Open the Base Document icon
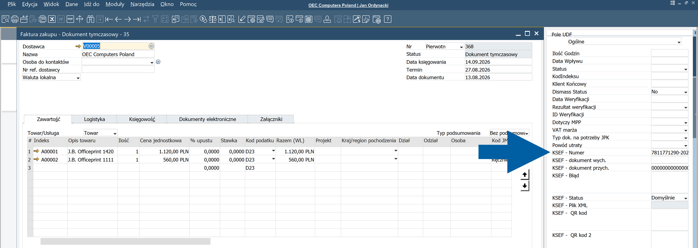Image resolution: width=698 pixels, height=248 pixels. click(x=175, y=19)
